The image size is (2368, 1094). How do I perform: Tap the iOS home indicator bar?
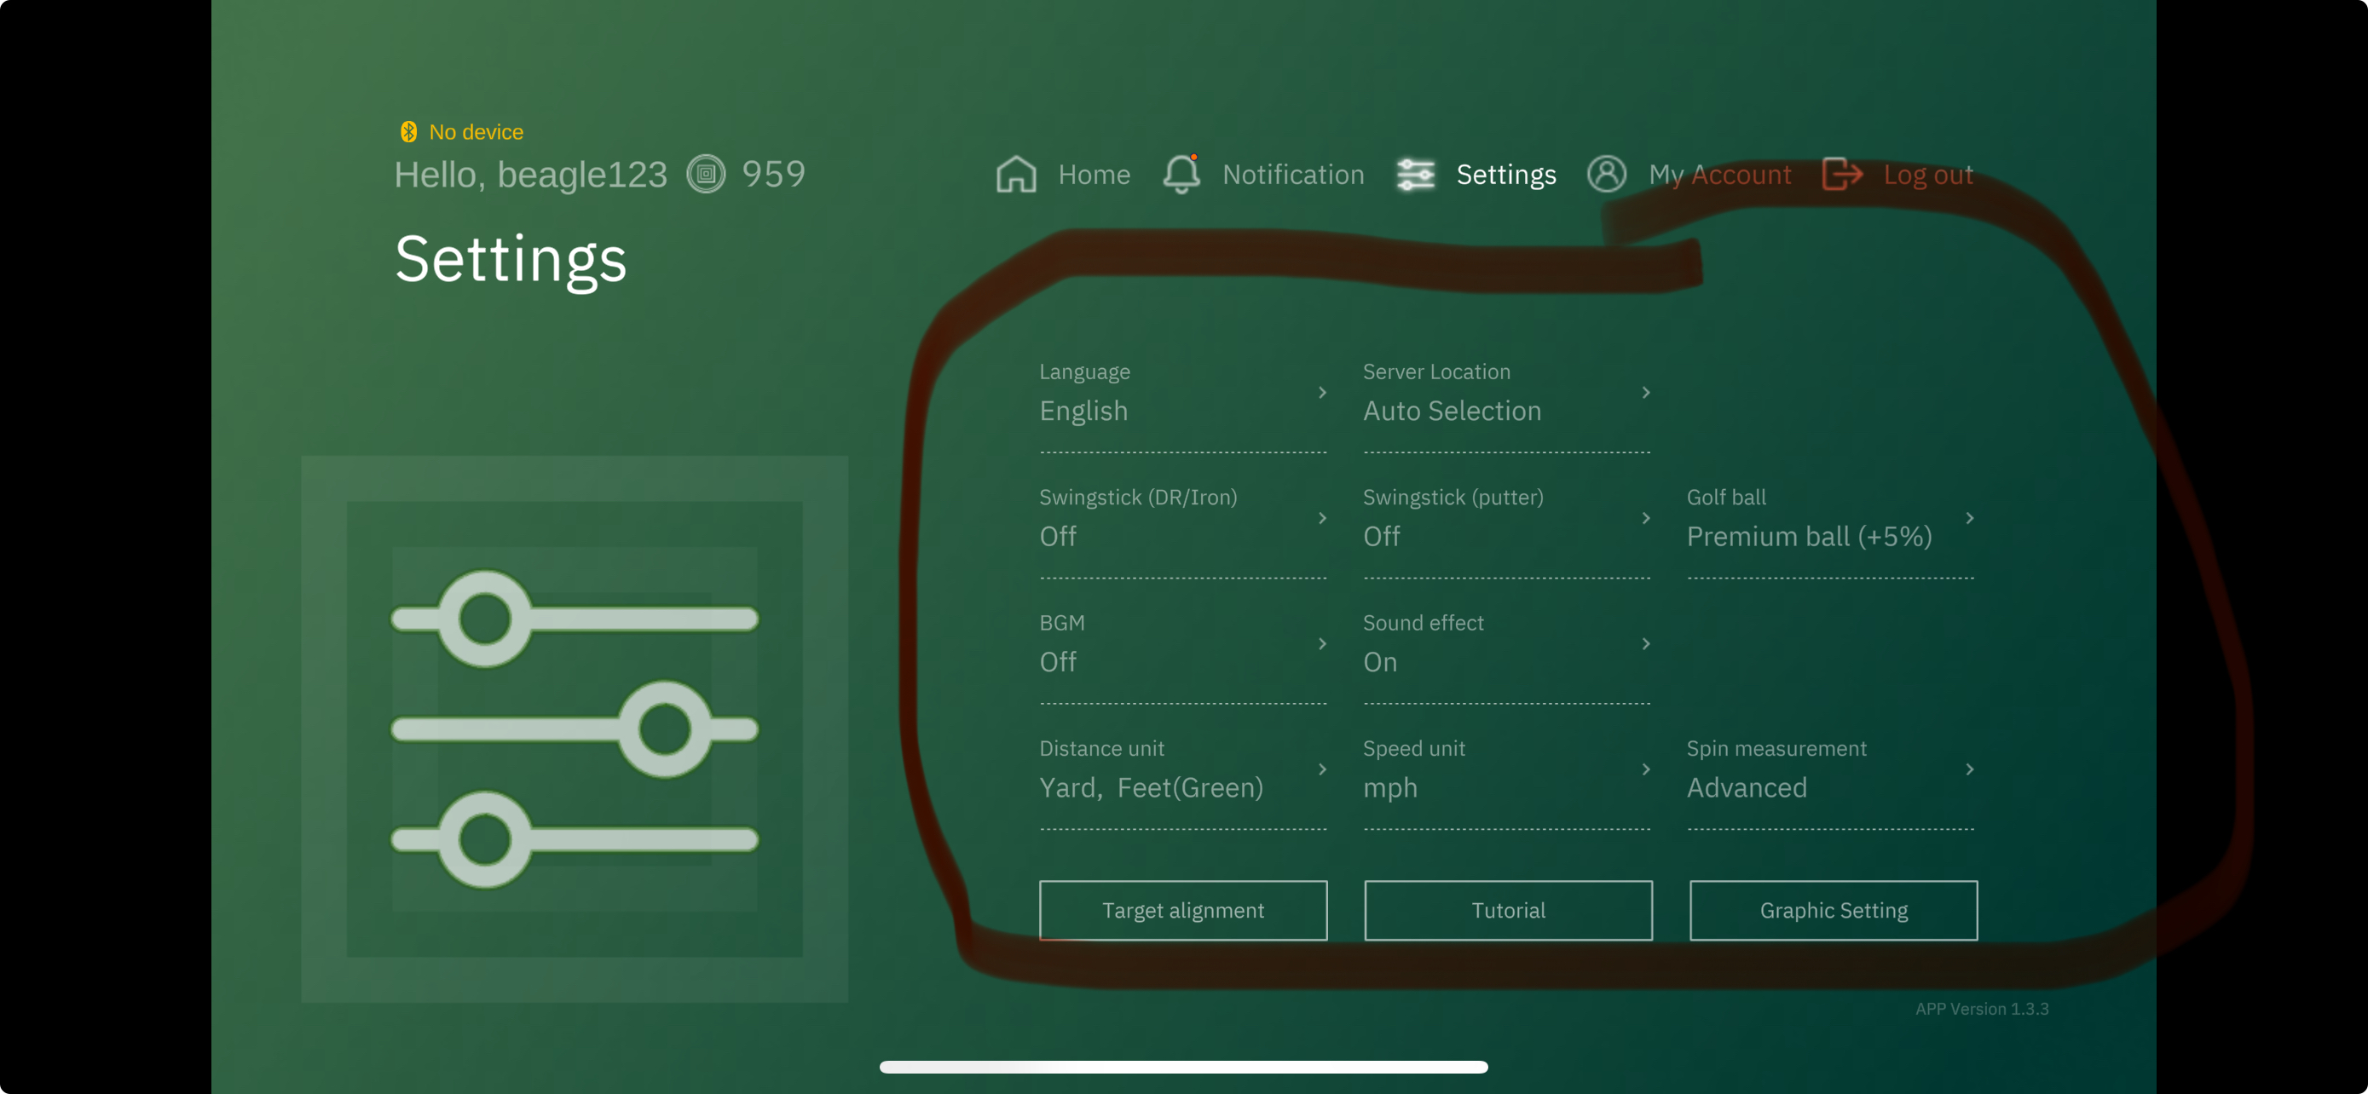pos(1184,1067)
